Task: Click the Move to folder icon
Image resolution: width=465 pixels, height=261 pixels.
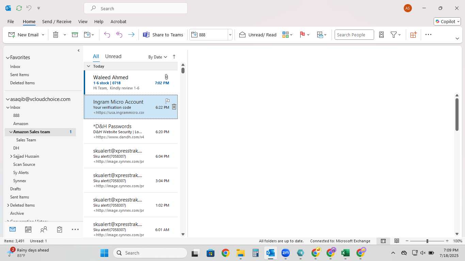Action: 87,35
